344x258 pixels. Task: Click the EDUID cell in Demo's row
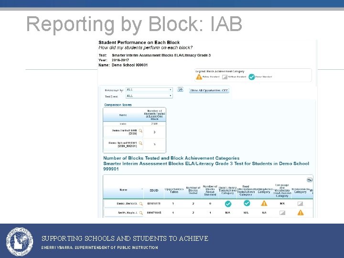coord(154,204)
